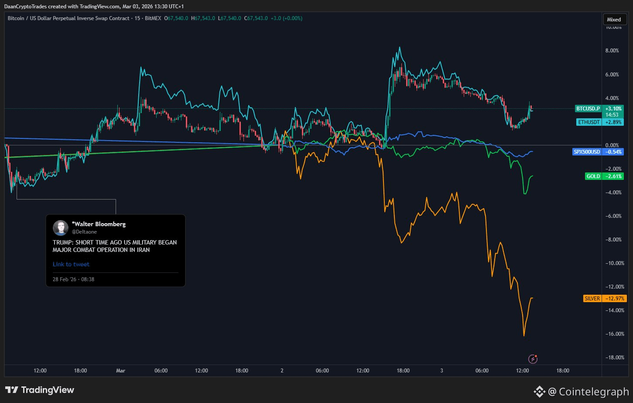
Task: Open the Walter Bloomberg avatar picture
Action: [60, 228]
